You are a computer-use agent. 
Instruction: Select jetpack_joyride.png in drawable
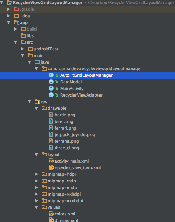(74, 135)
